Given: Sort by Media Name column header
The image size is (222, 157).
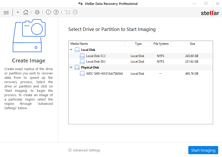Looking at the screenshot, I should (x=97, y=44).
